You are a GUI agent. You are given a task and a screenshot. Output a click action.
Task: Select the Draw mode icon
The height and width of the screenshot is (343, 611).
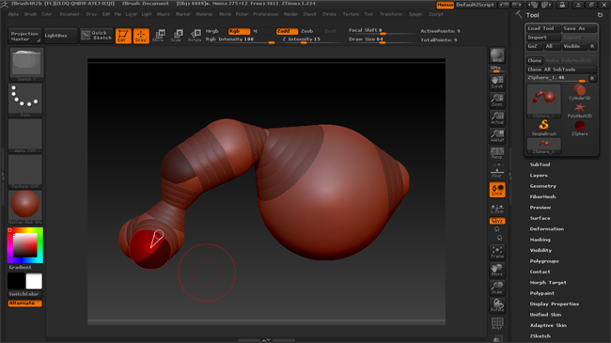[141, 36]
